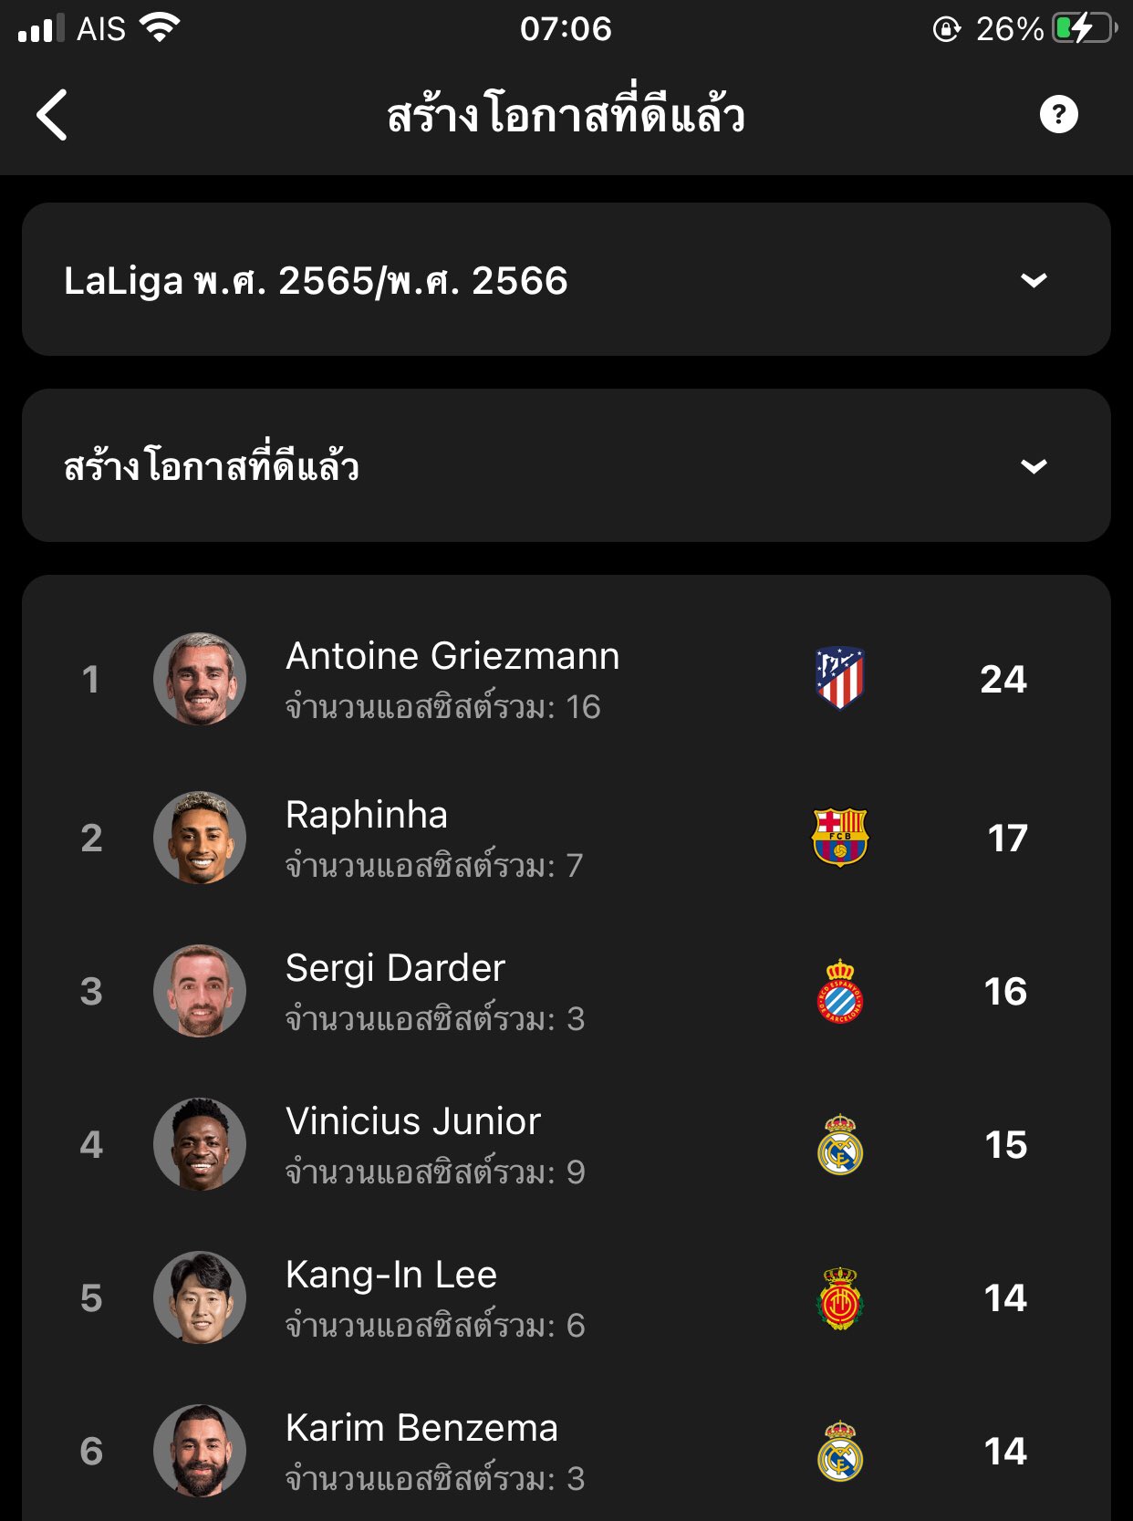Select Karim Benzema's name
Viewport: 1133px width, 1521px height.
coord(421,1428)
